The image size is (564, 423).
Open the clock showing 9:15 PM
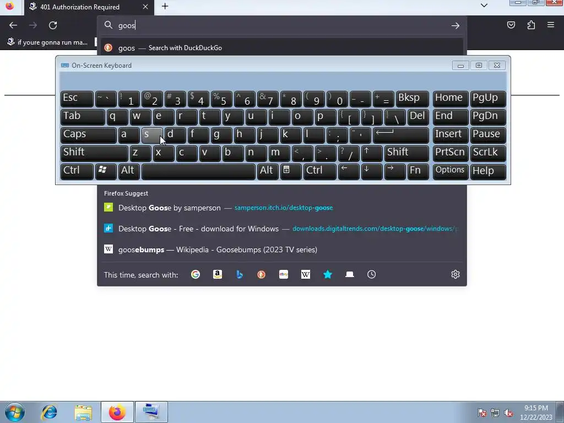click(536, 413)
